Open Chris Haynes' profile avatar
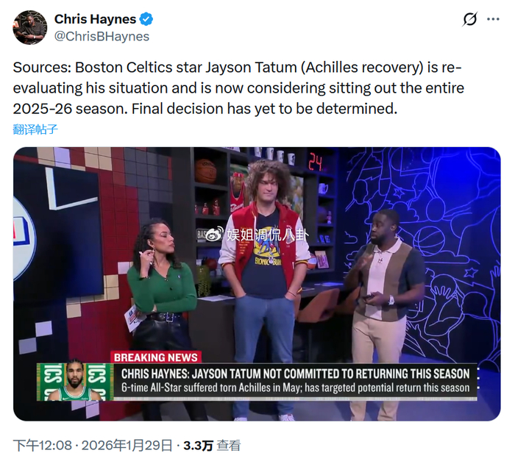This screenshot has width=515, height=467. (x=29, y=27)
